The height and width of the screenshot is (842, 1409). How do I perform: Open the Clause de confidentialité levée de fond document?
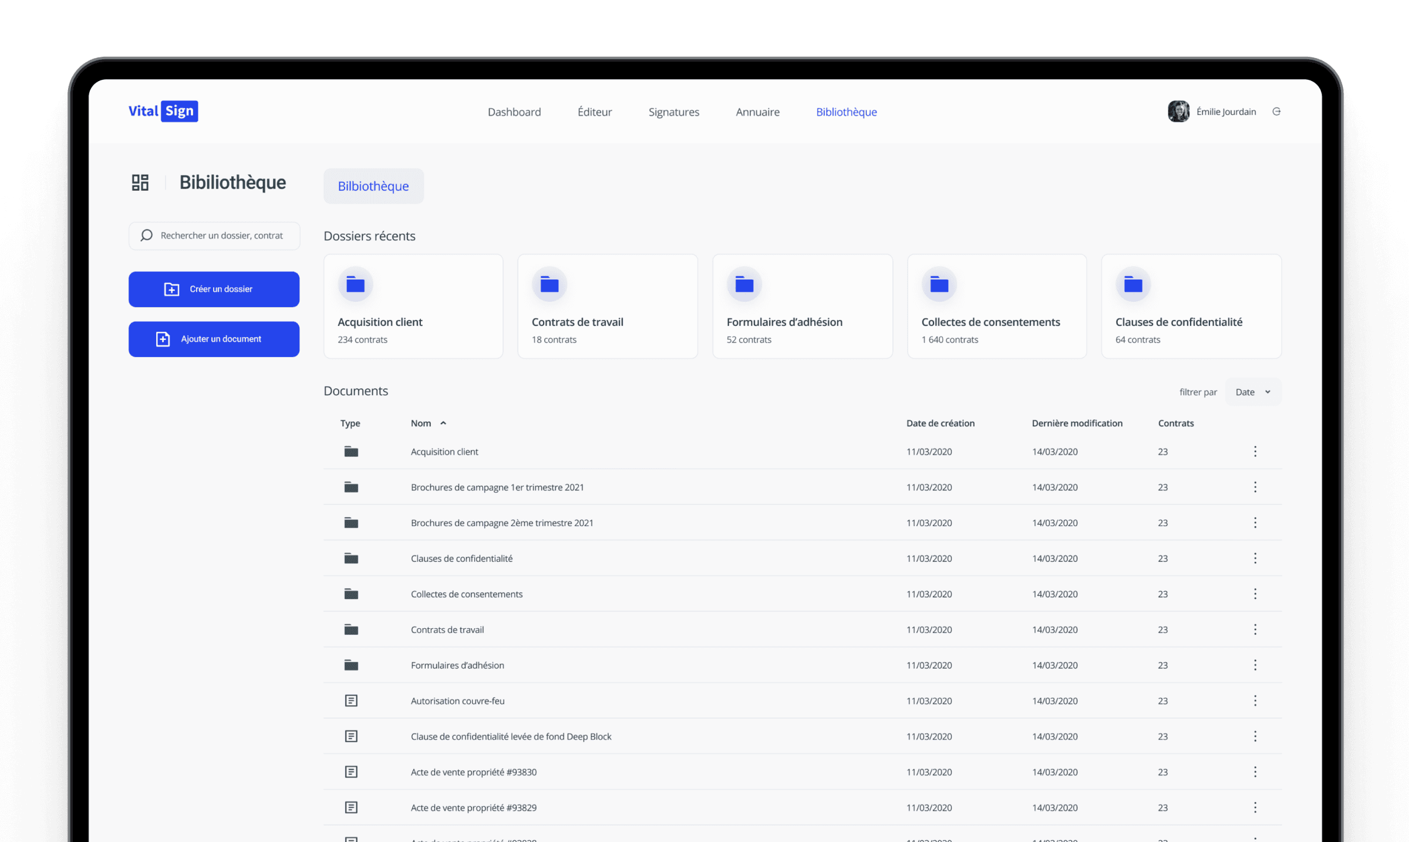click(511, 736)
